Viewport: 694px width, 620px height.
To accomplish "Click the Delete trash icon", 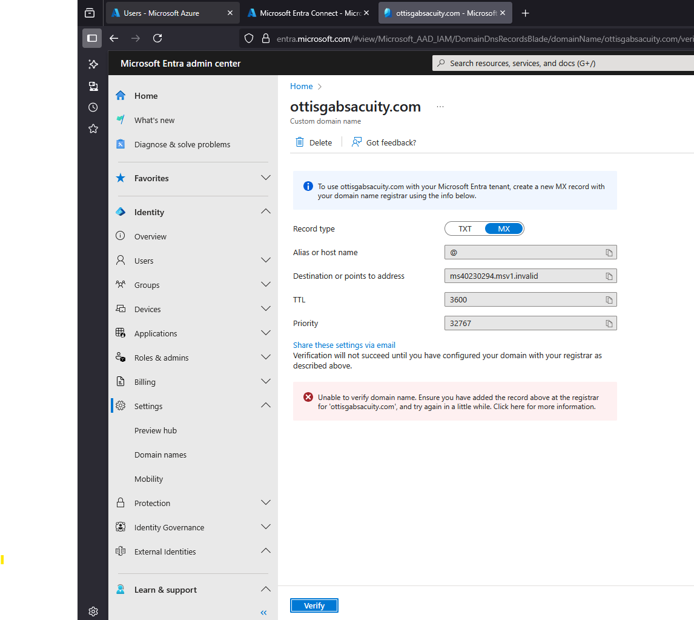I will tap(300, 142).
